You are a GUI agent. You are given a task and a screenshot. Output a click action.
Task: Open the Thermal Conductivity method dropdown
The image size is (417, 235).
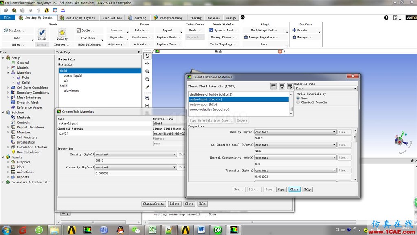(x=295, y=157)
